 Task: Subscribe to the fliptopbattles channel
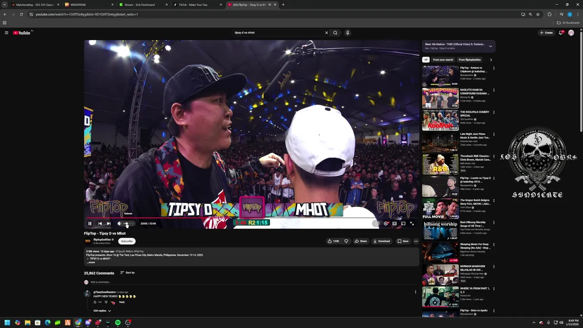(x=127, y=241)
